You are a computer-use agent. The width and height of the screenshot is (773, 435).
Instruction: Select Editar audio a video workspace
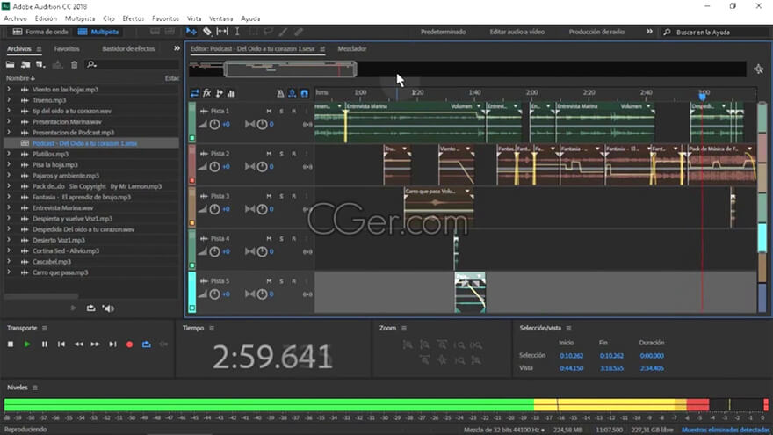point(517,32)
